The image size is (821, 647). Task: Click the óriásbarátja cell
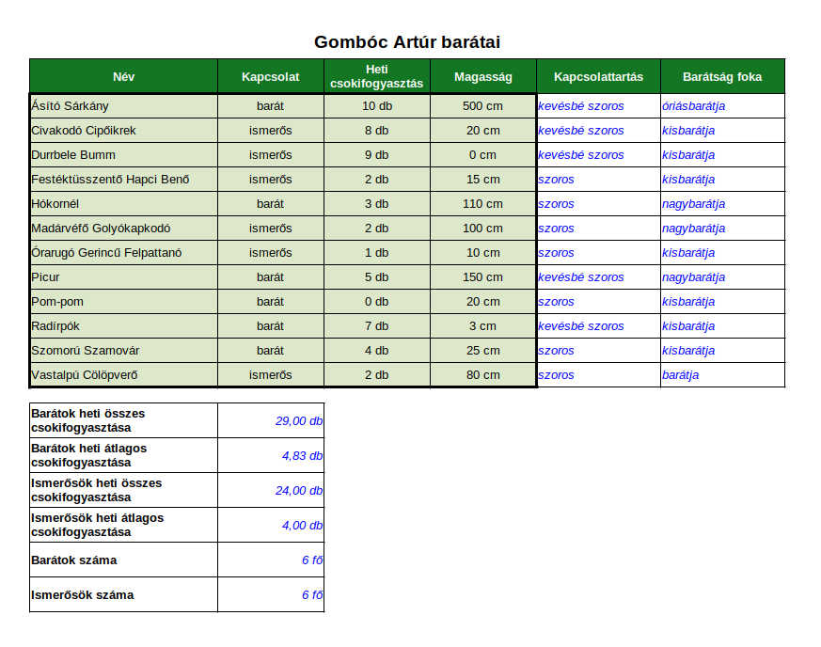coord(722,105)
